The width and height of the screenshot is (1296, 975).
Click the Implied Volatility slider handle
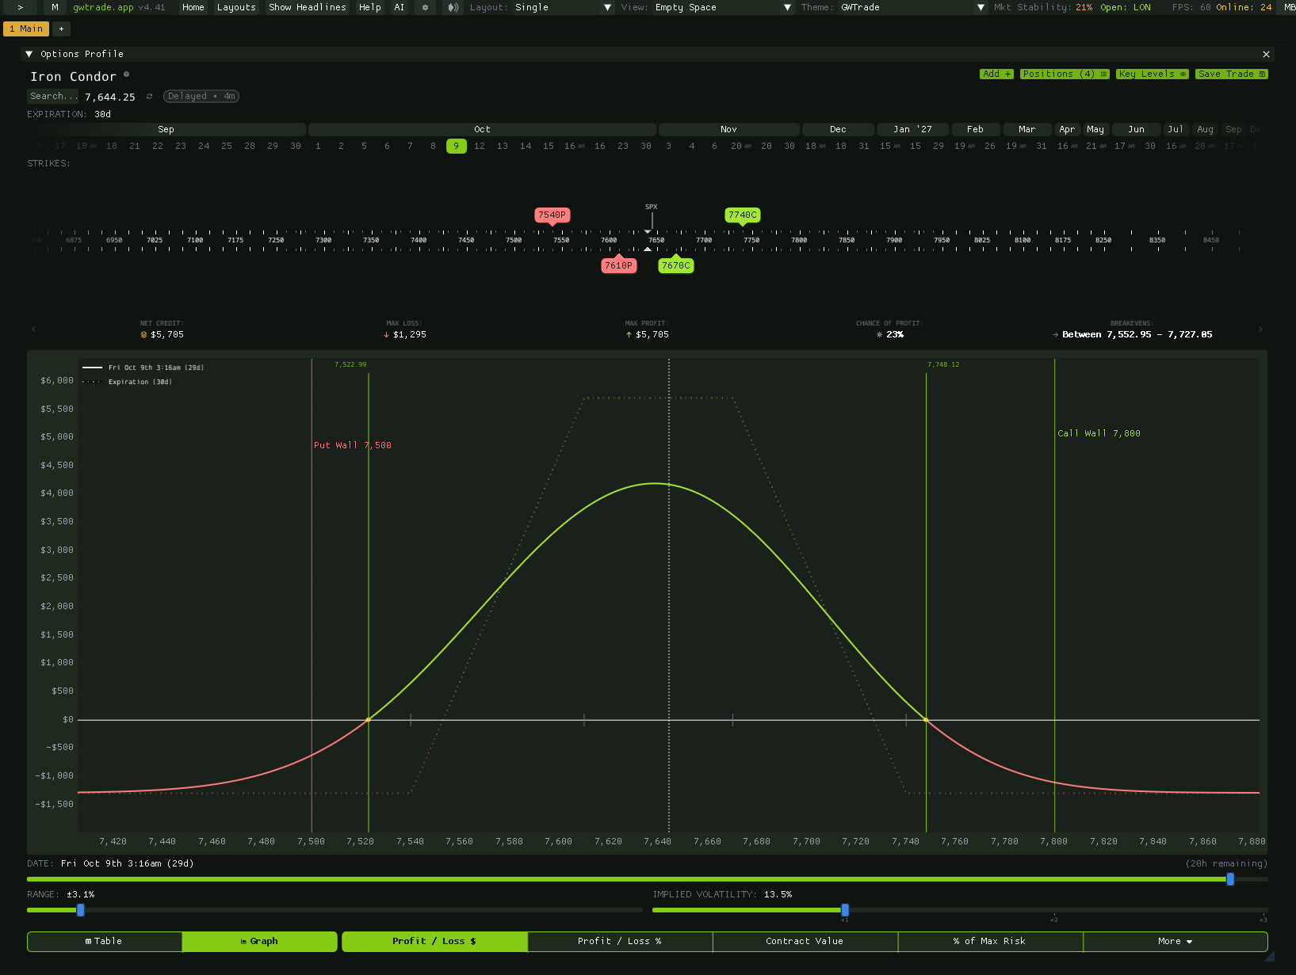click(845, 910)
